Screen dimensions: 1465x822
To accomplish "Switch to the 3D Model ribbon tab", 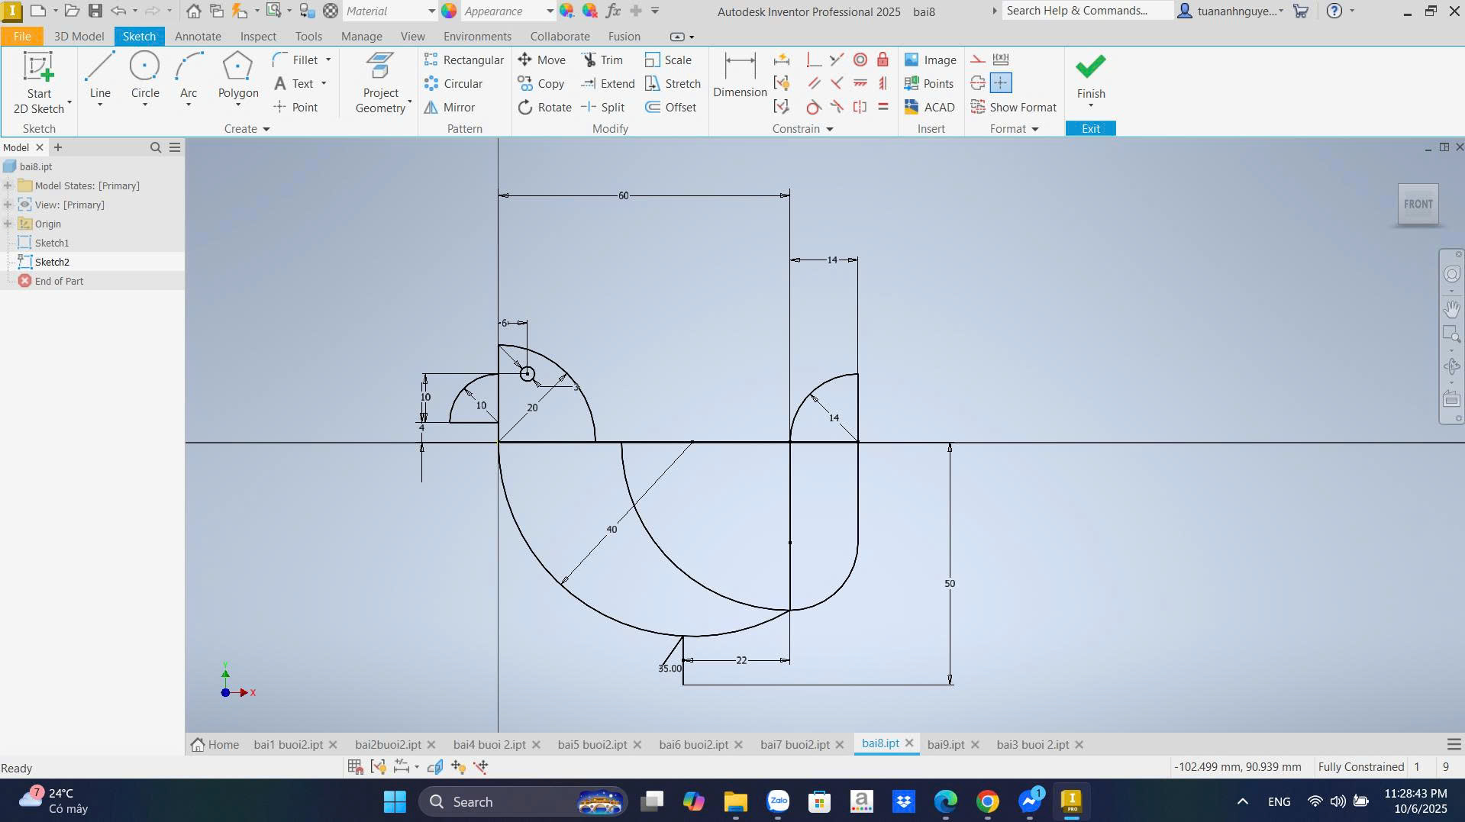I will (79, 37).
